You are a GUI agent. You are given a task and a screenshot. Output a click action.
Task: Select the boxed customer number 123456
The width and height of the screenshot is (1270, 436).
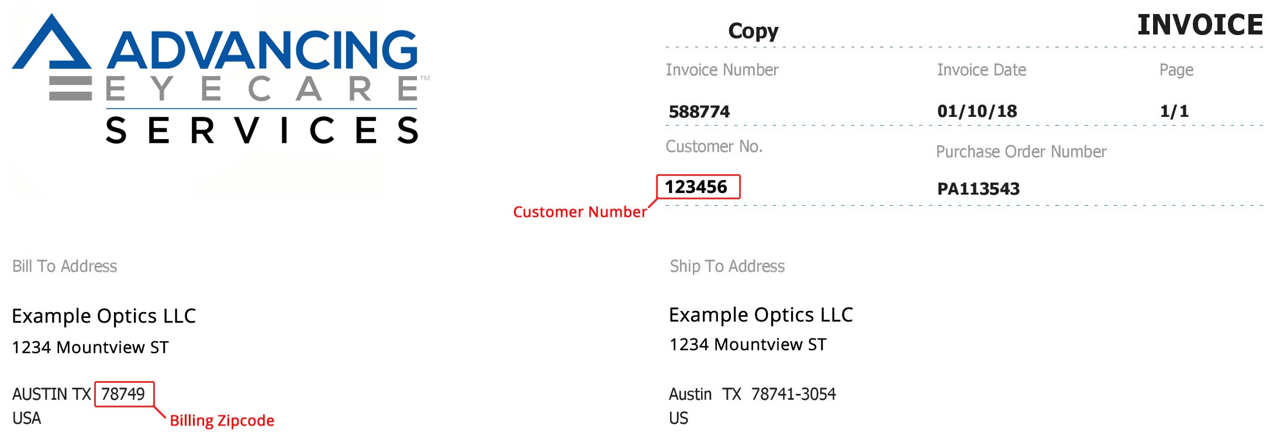(x=696, y=187)
